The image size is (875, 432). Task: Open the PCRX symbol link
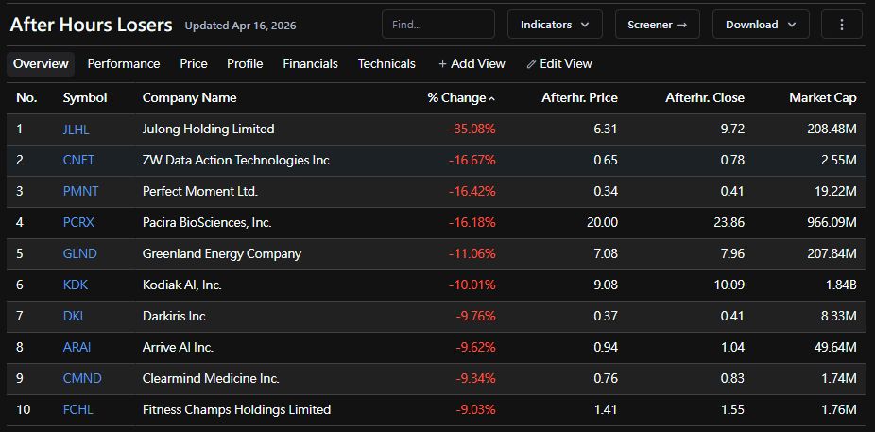78,222
